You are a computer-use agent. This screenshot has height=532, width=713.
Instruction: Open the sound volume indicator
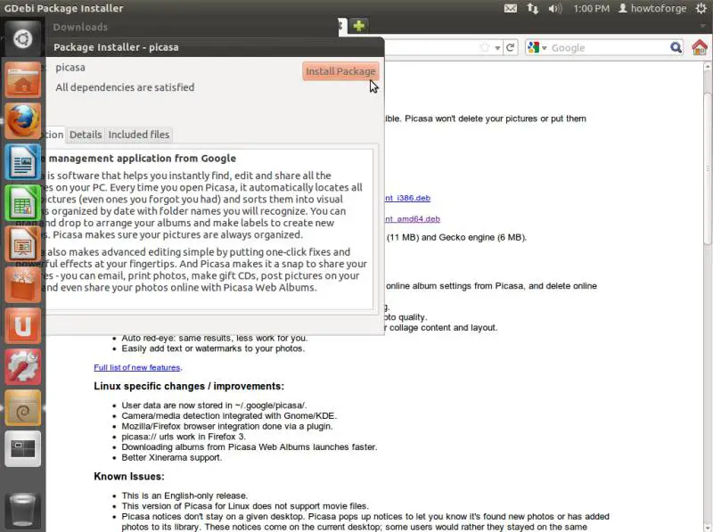point(554,8)
